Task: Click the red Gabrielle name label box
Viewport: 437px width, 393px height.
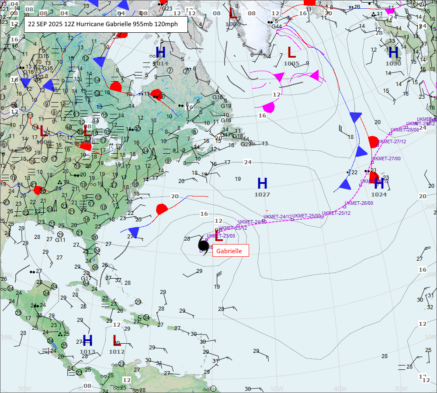Action: [x=230, y=251]
